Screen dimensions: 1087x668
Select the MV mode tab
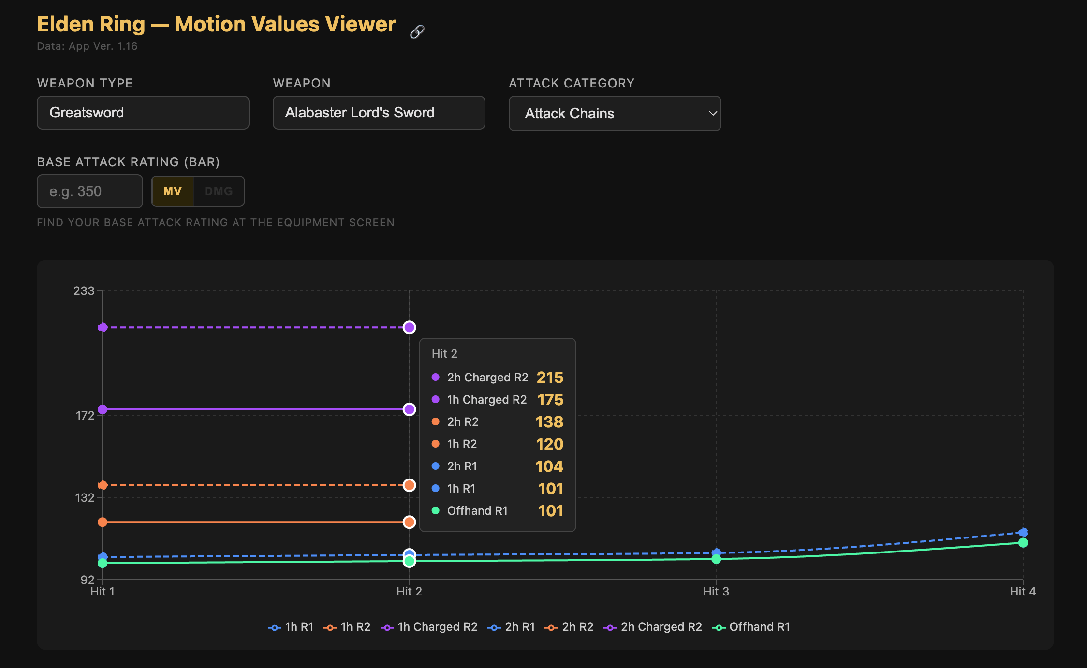tap(173, 191)
